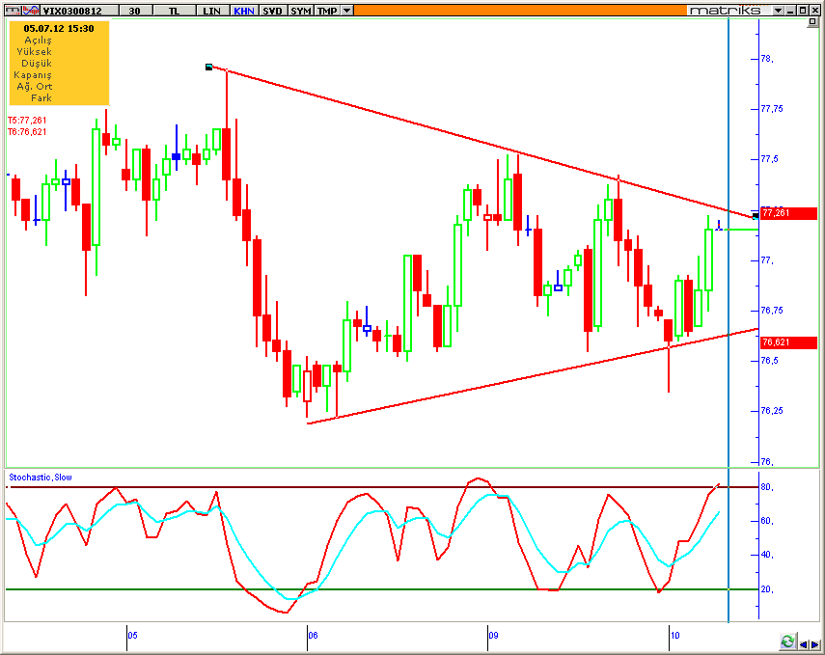The height and width of the screenshot is (655, 825).
Task: Advance chart with blue right arrow
Action: click(x=815, y=644)
